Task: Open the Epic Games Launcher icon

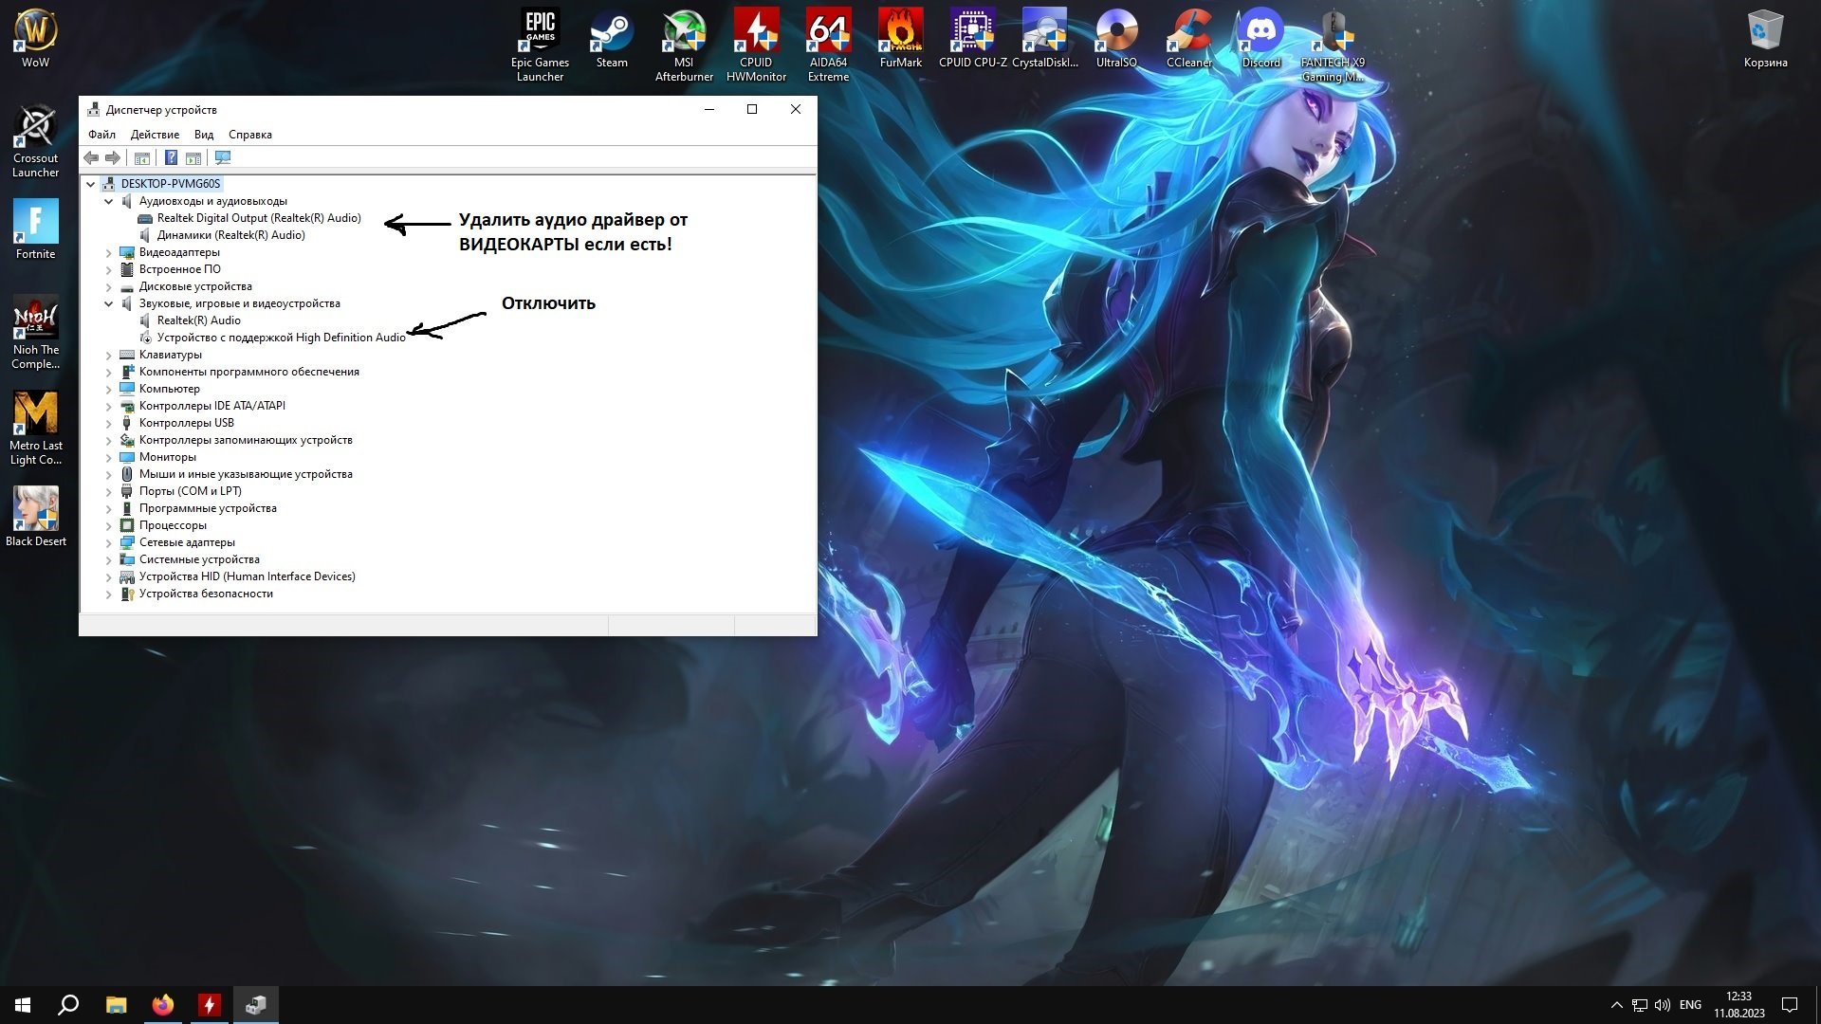Action: [x=540, y=45]
